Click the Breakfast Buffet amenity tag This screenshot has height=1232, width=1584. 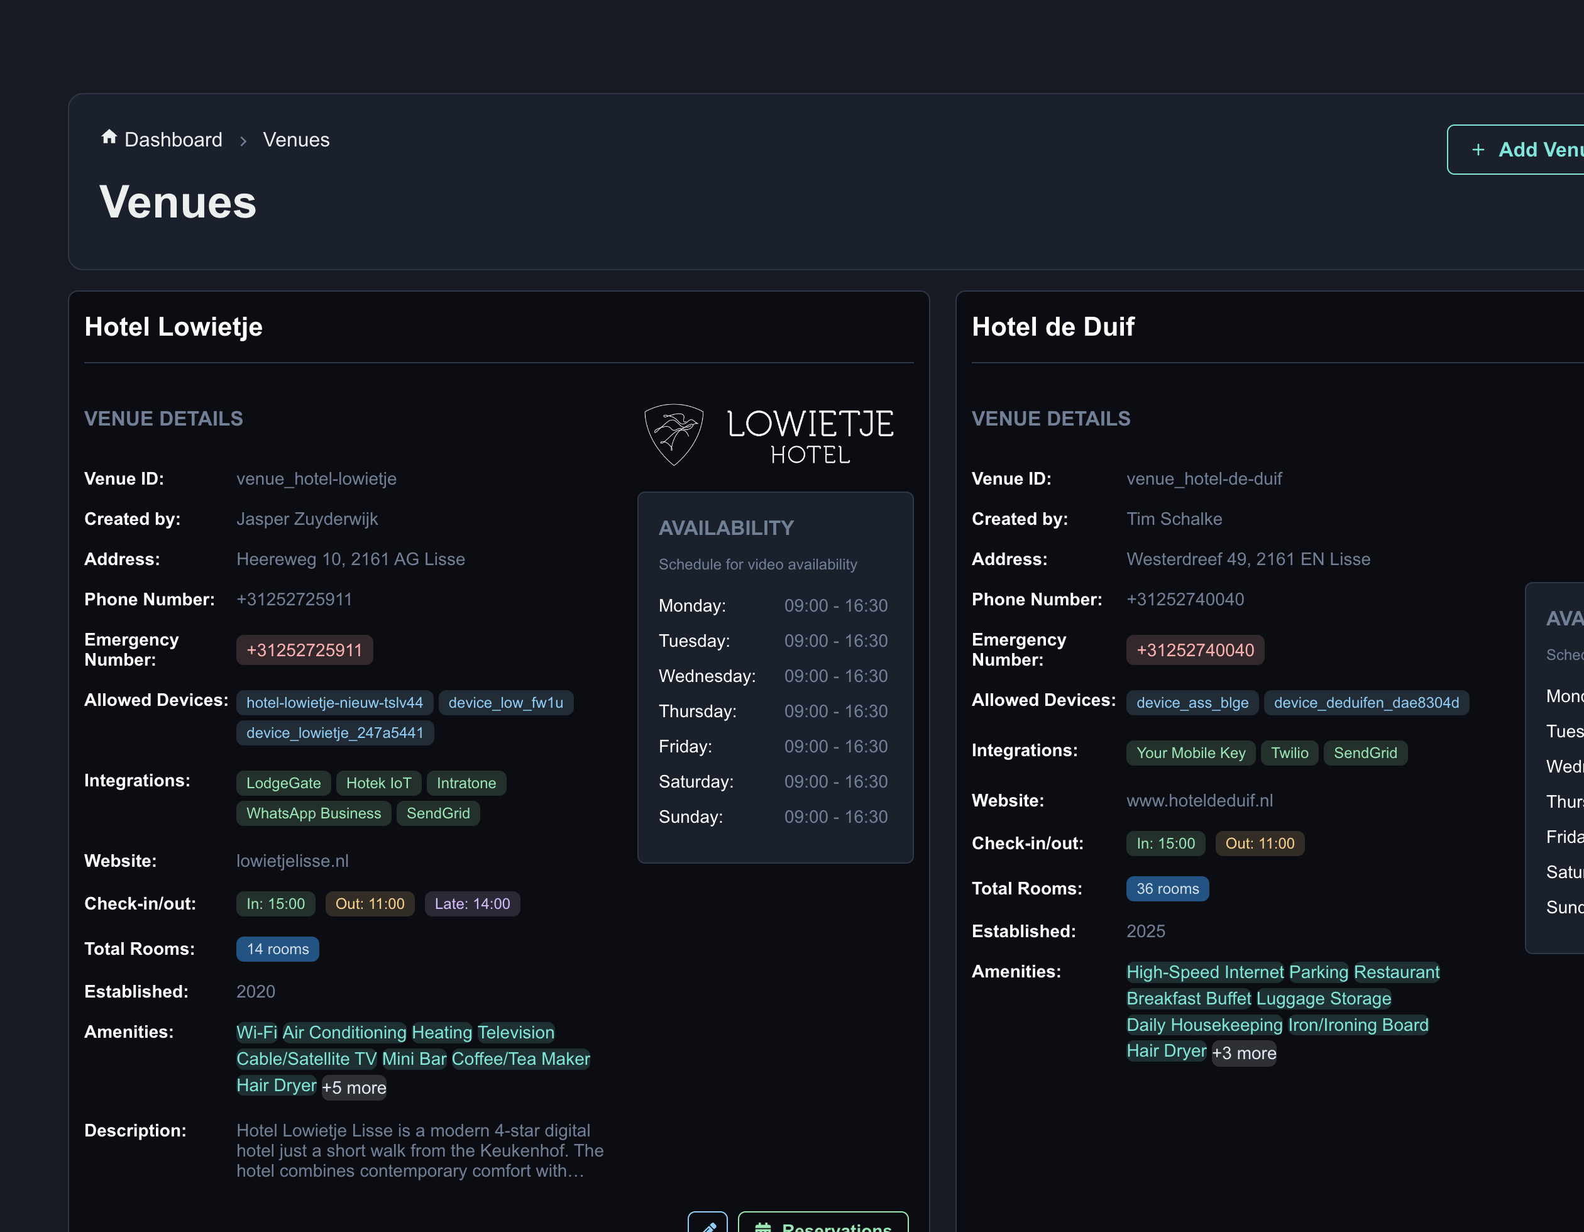click(x=1189, y=999)
